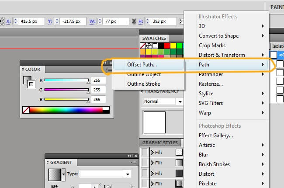Click the fill and stroke indicator in Color panel
Image resolution: width=284 pixels, height=188 pixels.
28,82
